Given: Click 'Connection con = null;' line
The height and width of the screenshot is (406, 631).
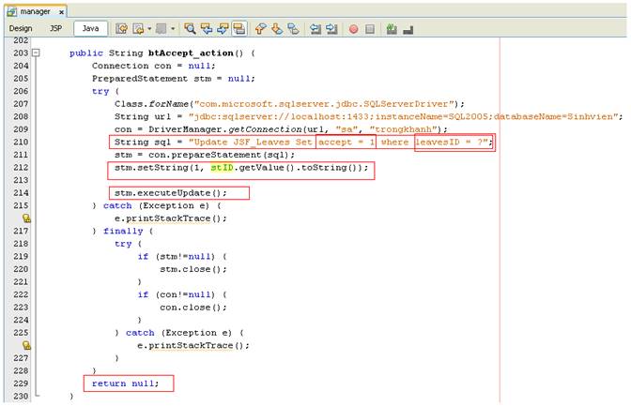Looking at the screenshot, I should pyautogui.click(x=153, y=66).
